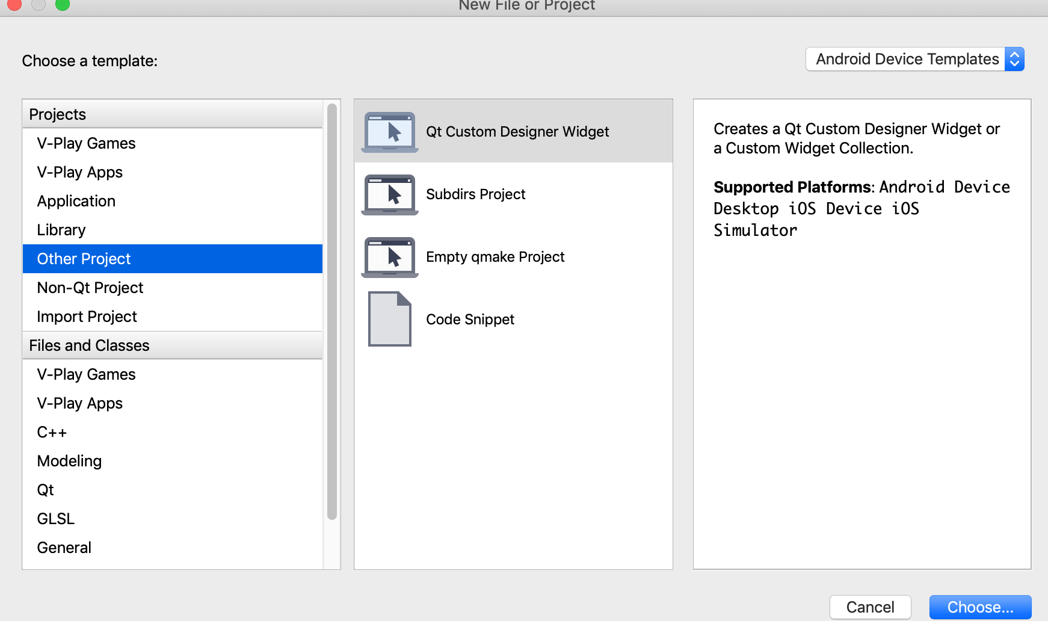Select GLSL file category
This screenshot has width=1048, height=621.
click(x=56, y=519)
